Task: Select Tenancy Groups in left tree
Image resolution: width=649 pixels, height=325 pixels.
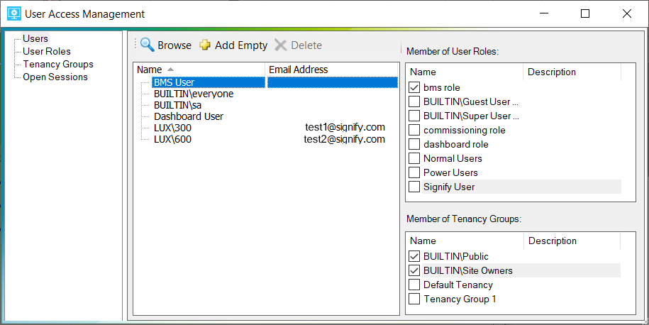Action: [57, 64]
